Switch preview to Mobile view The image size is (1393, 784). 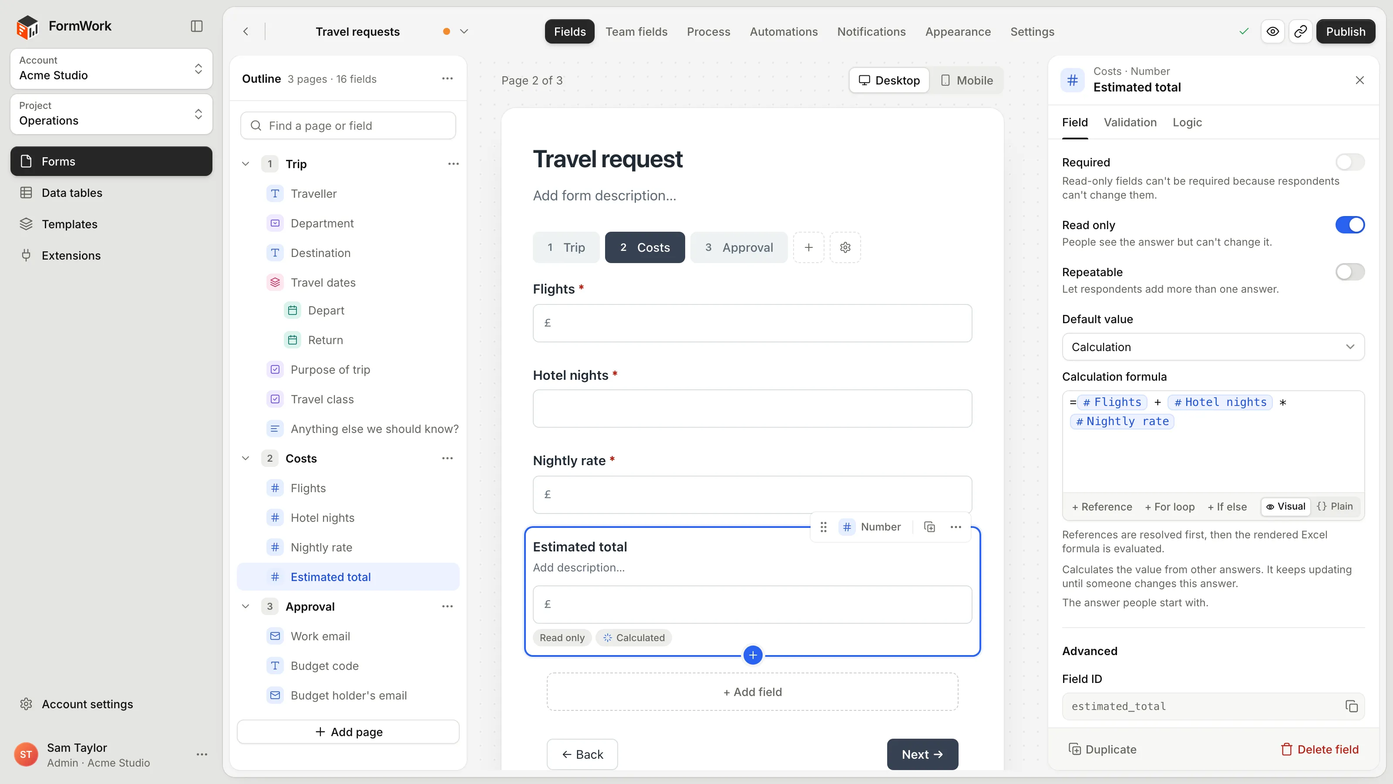(x=967, y=80)
